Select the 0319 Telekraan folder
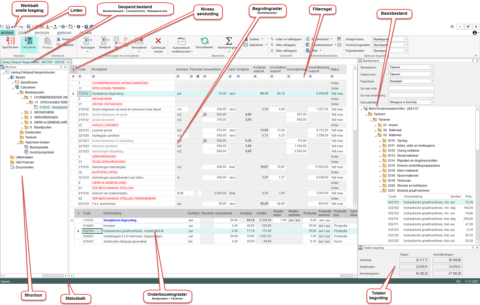Viewport: 480px width, 305px height. (x=399, y=181)
